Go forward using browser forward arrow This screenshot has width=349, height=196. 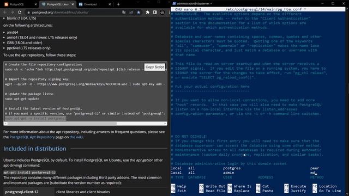[x=12, y=12]
